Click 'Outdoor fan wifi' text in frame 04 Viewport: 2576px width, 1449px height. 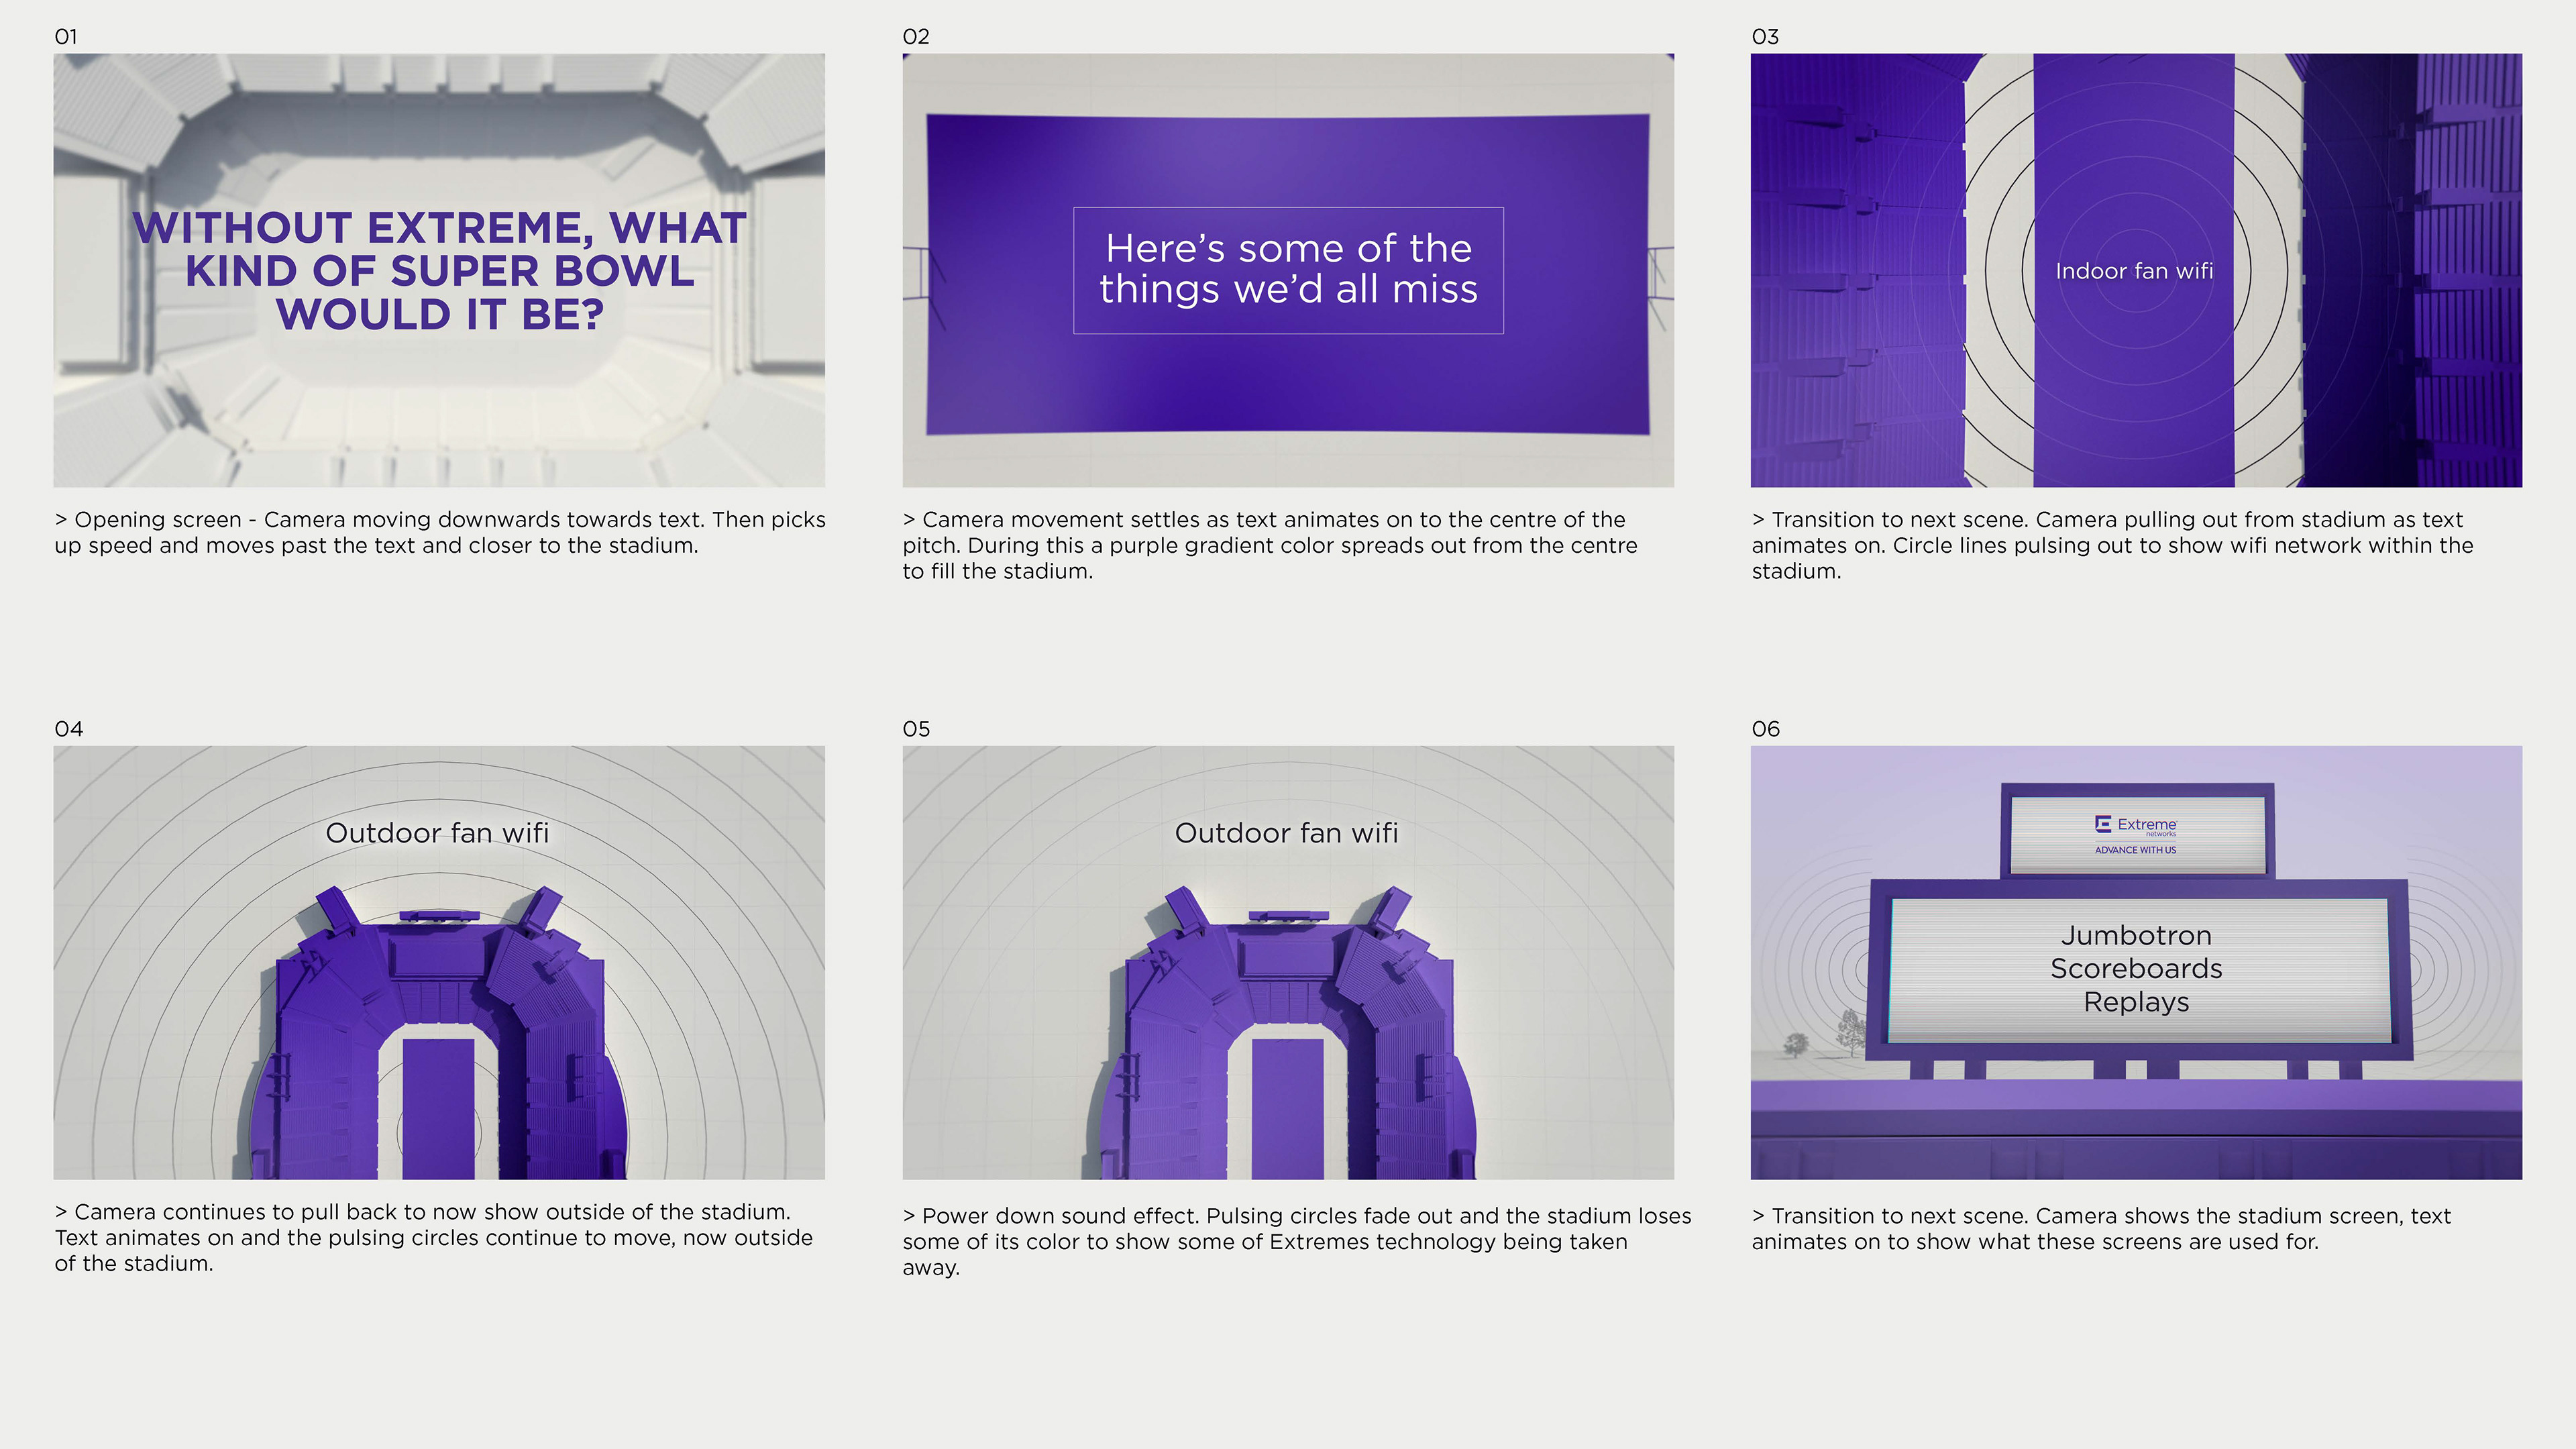pos(437,833)
